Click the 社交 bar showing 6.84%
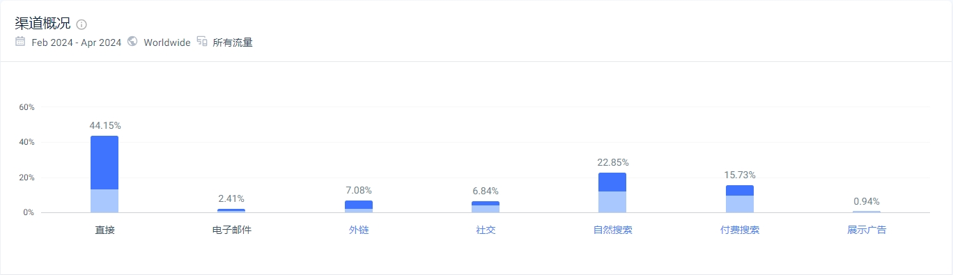Screen dimensions: 953x275 486,207
